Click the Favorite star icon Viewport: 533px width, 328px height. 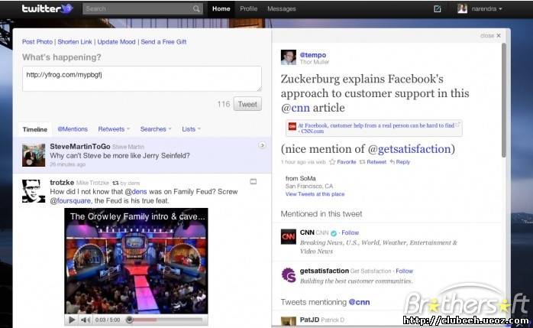[332, 162]
